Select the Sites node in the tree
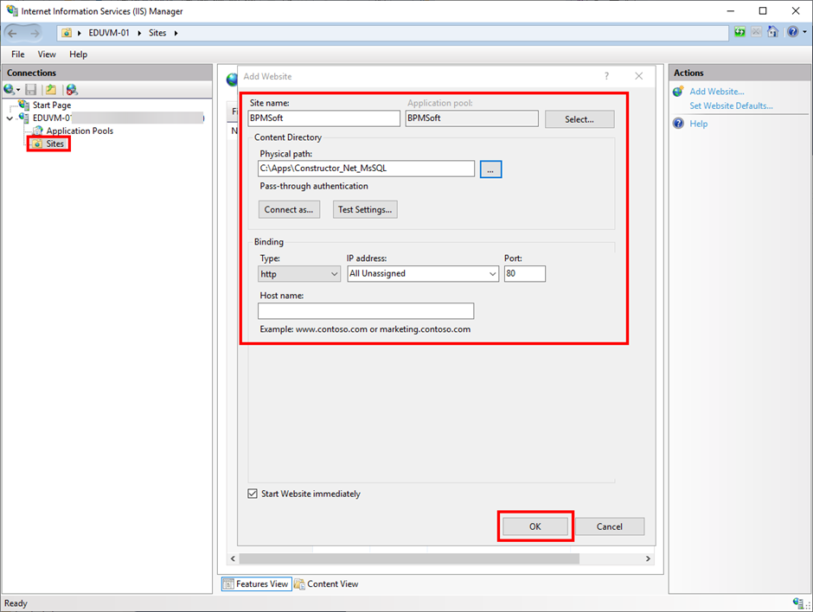 coord(55,144)
